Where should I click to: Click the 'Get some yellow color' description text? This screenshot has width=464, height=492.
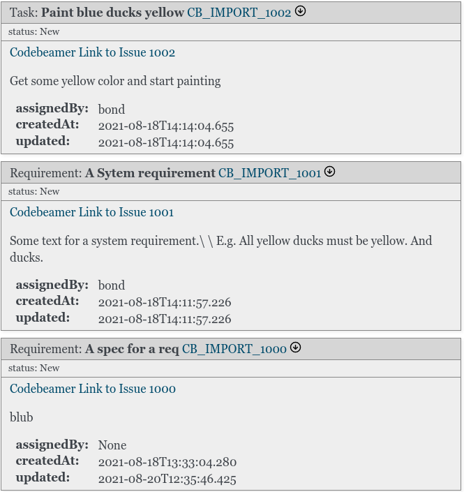coord(115,81)
